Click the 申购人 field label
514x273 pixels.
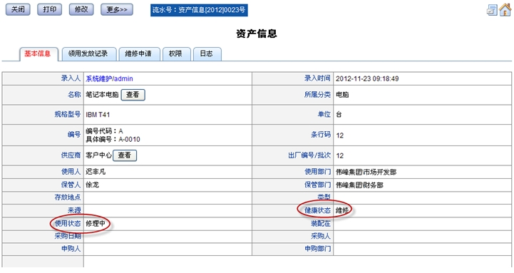[x=71, y=249]
